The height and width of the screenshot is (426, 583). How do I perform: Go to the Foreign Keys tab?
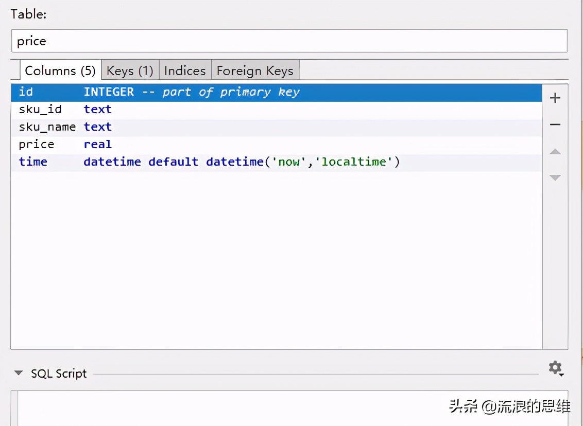(x=255, y=70)
